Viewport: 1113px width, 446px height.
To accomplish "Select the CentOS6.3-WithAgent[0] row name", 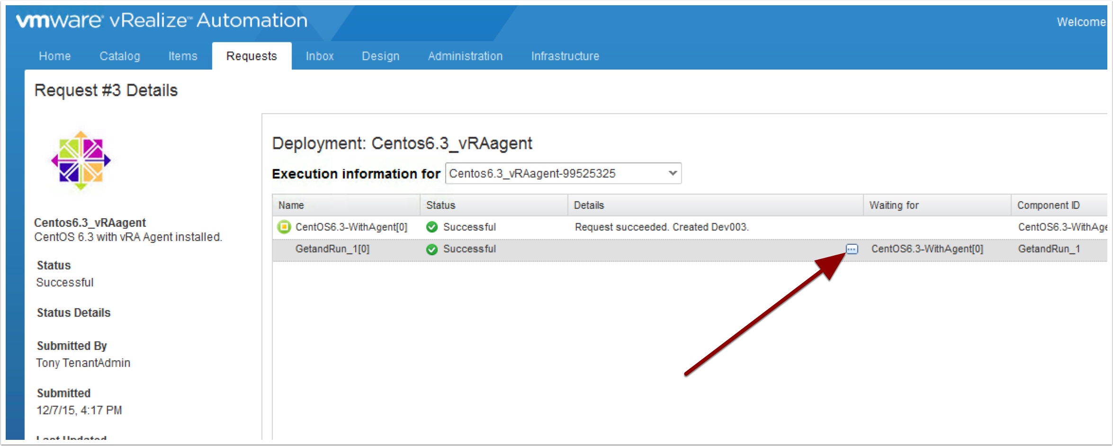I will click(351, 227).
